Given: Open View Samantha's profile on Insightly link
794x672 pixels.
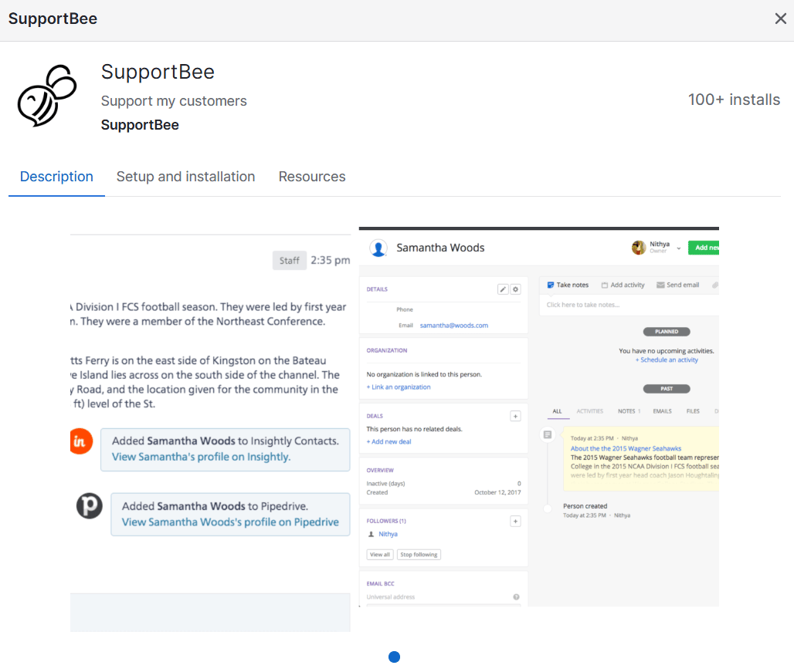Looking at the screenshot, I should coord(201,457).
